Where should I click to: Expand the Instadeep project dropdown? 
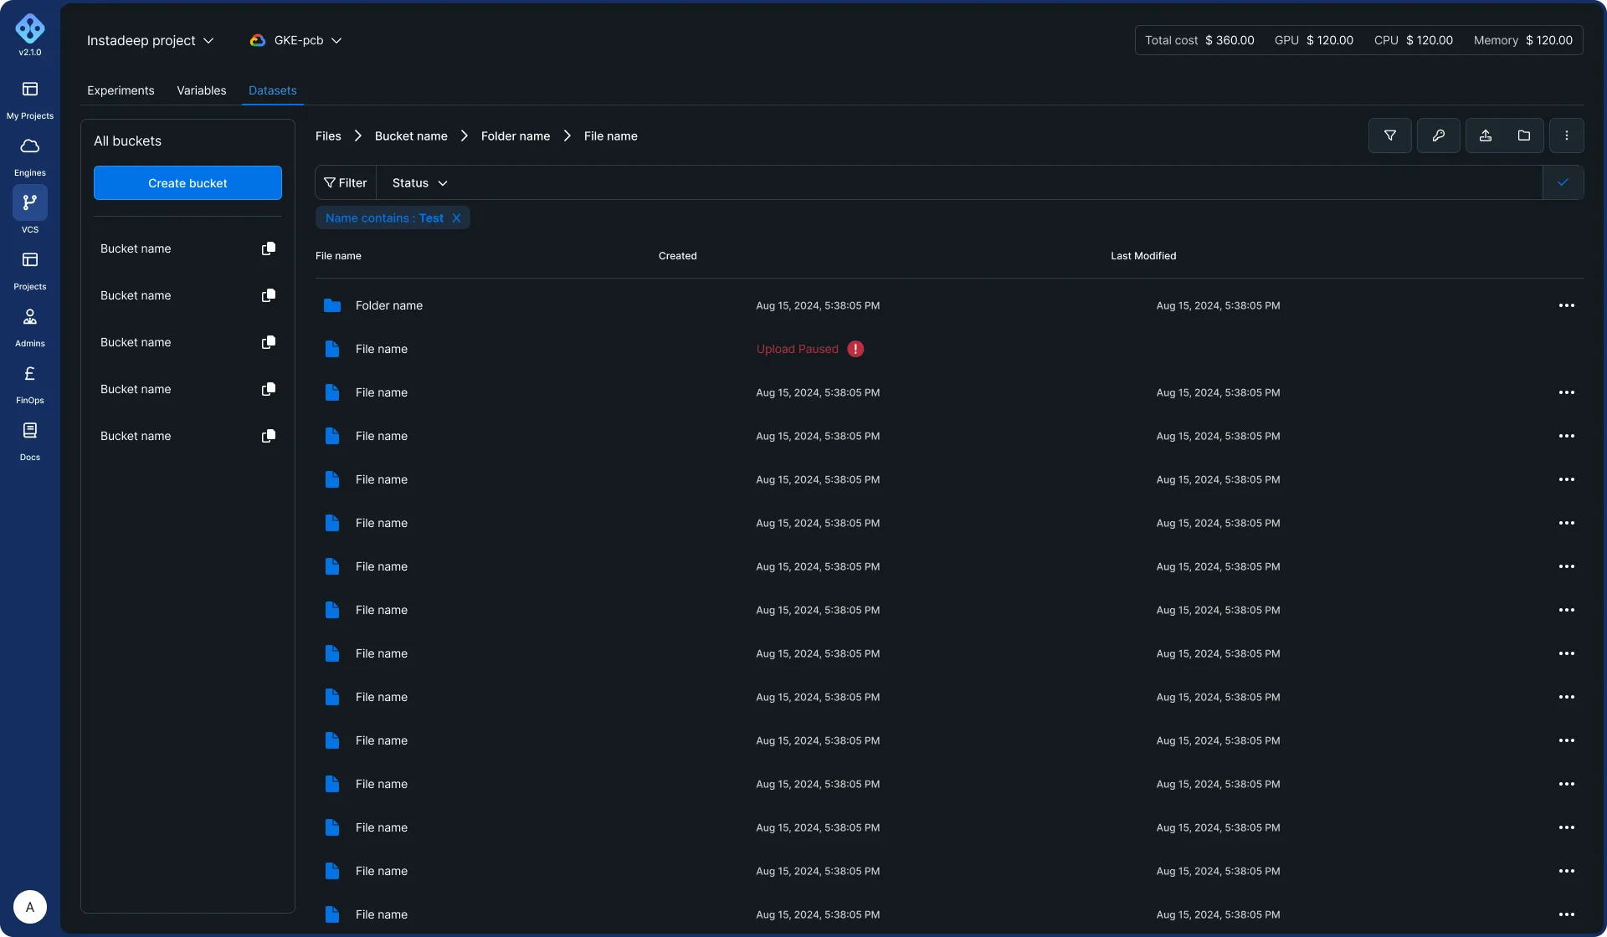point(151,40)
